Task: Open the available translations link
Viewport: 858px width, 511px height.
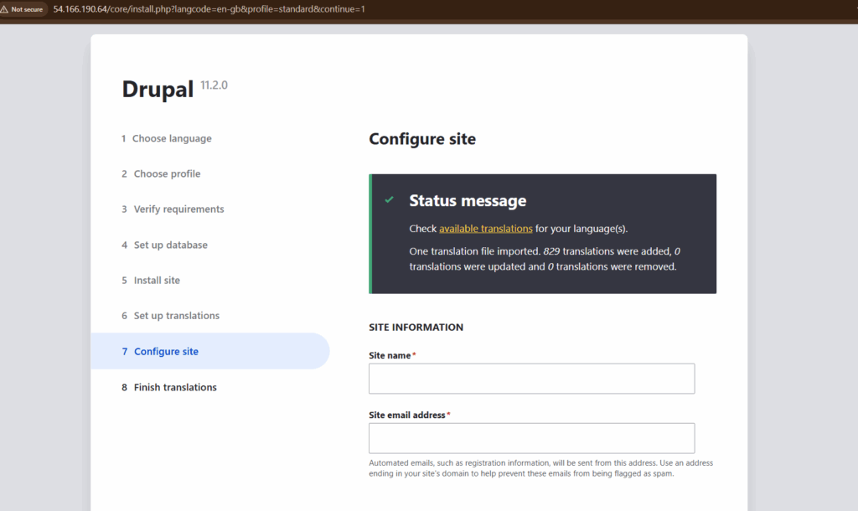Action: [x=485, y=229]
